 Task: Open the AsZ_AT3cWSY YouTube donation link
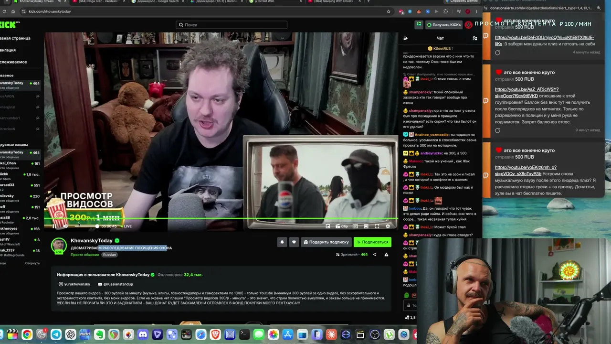[527, 93]
